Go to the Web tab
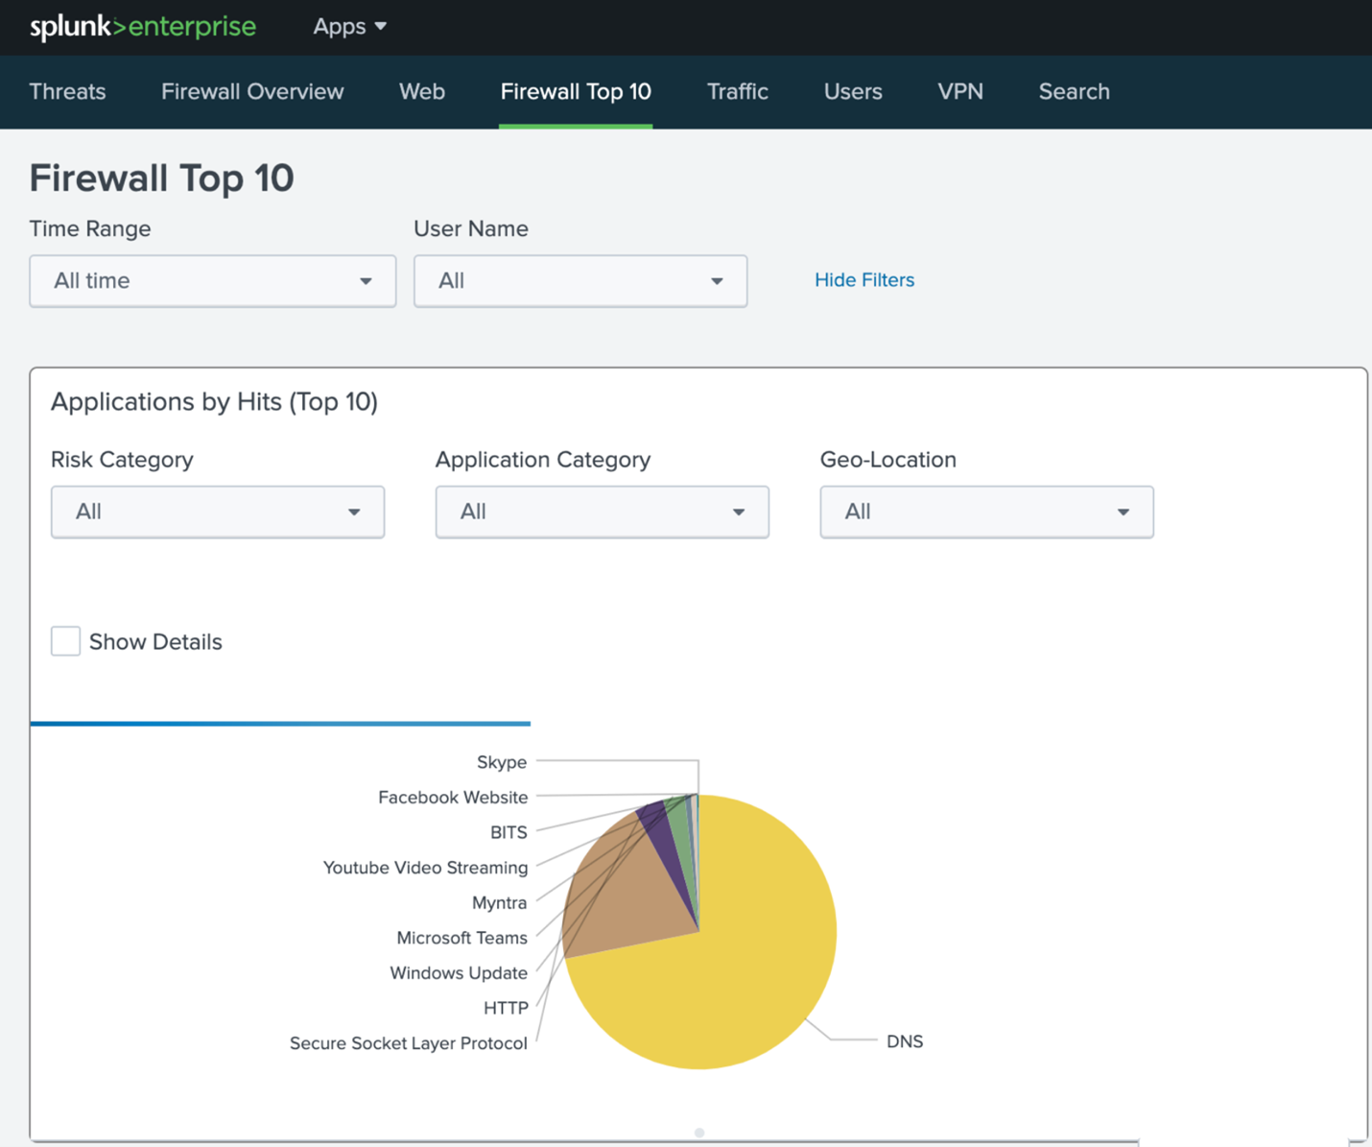The image size is (1372, 1147). pos(422,91)
